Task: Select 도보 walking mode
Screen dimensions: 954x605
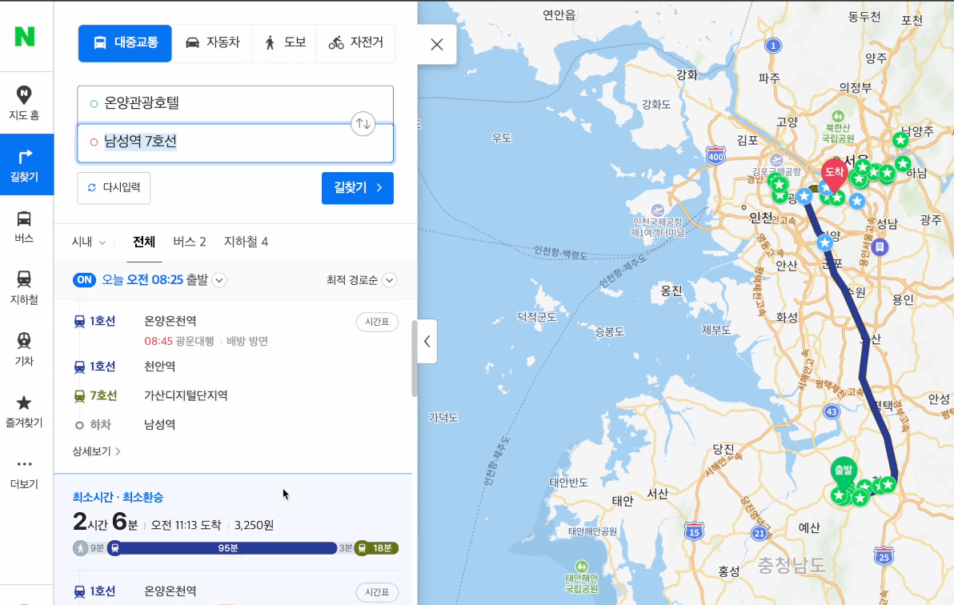Action: pyautogui.click(x=284, y=42)
